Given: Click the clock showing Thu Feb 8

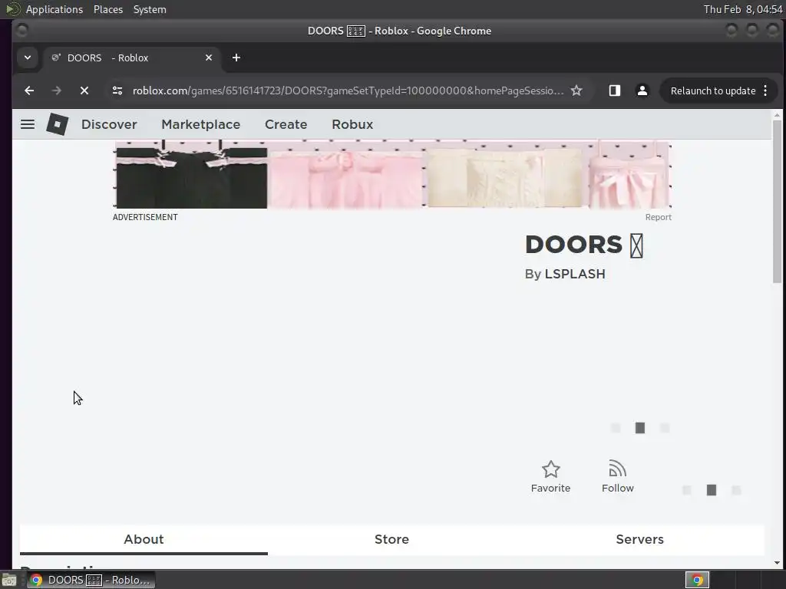Looking at the screenshot, I should click(x=742, y=9).
